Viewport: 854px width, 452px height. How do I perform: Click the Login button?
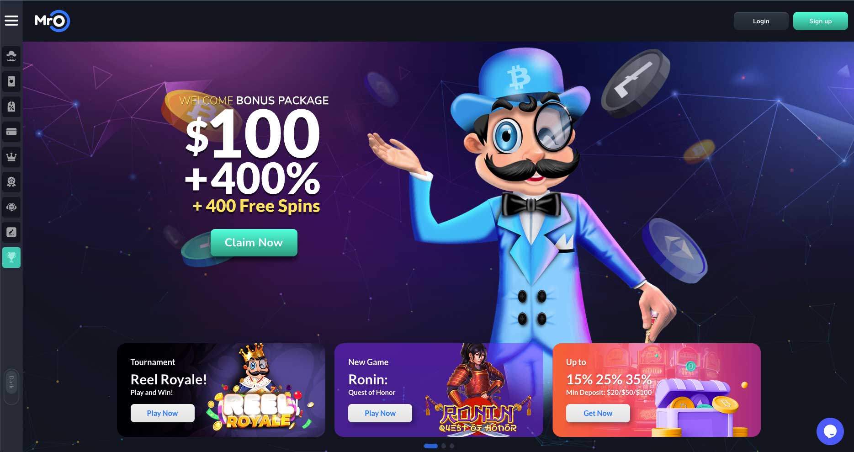tap(761, 21)
